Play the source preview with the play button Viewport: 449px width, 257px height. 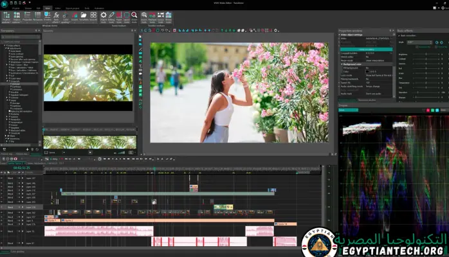90,153
